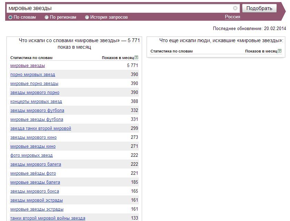Screen dimensions: 290x221
Task: Open the концерты мировых звезд link
Action: click(x=36, y=102)
